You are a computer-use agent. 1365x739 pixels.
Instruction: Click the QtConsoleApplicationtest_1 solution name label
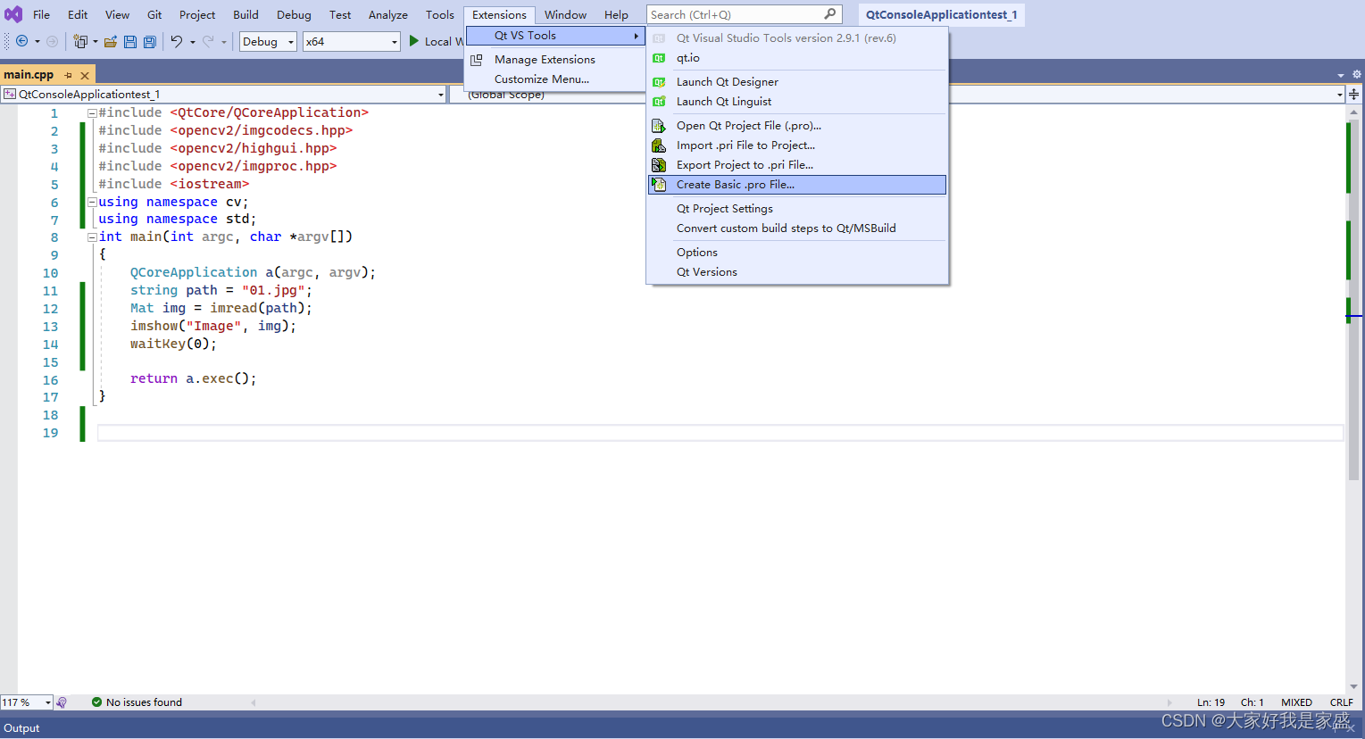(x=942, y=14)
